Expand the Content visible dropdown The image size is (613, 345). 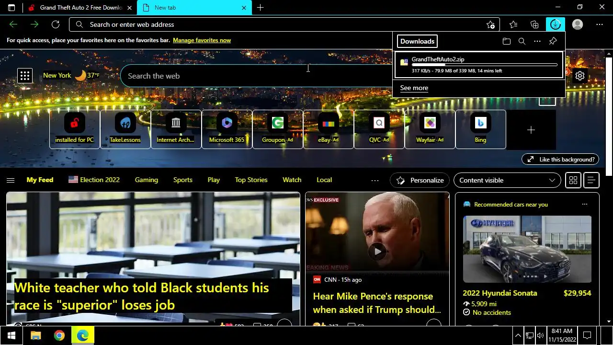(507, 180)
